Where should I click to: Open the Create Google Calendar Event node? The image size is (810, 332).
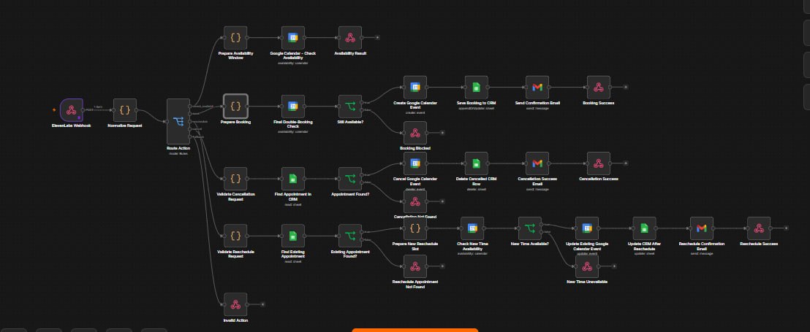[415, 87]
